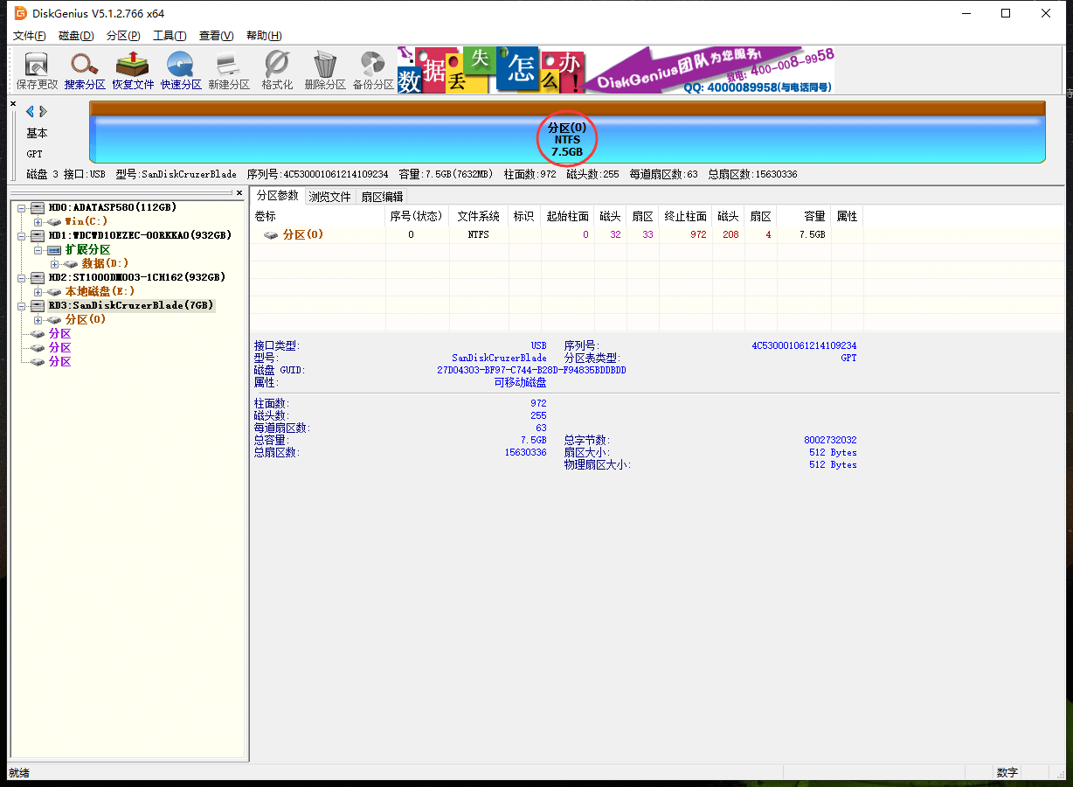Switch to the 扇区编辑 tab
This screenshot has height=787, width=1073.
pos(382,197)
